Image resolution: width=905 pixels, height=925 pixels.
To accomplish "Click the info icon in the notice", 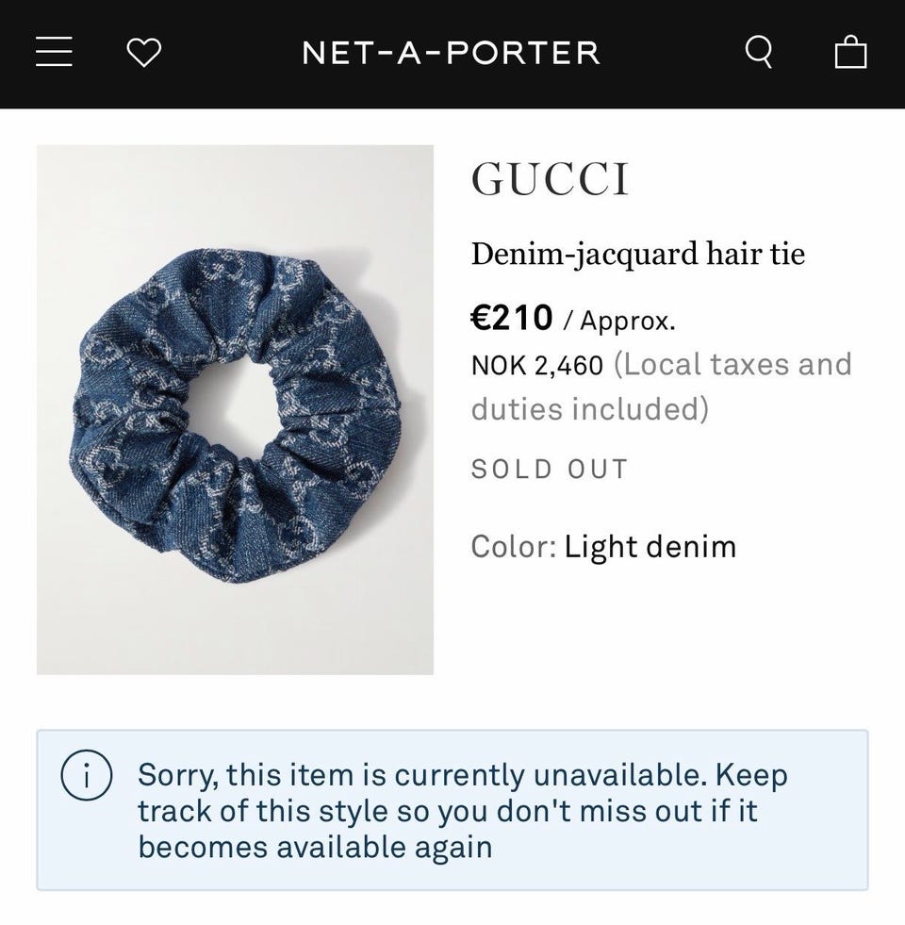I will (x=87, y=775).
